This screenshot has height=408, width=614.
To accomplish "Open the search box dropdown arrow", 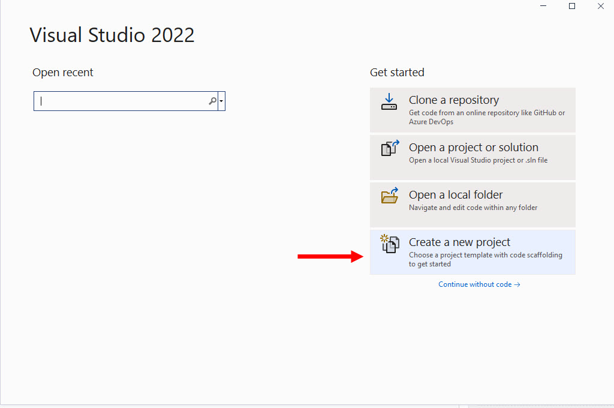I will [221, 101].
